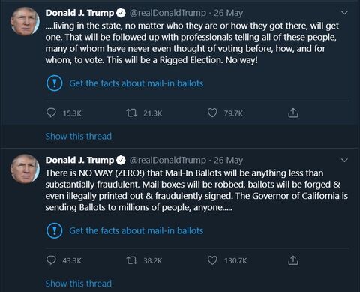Reply to the first tweet with 15.3K comments
360x292 pixels.
click(52, 113)
